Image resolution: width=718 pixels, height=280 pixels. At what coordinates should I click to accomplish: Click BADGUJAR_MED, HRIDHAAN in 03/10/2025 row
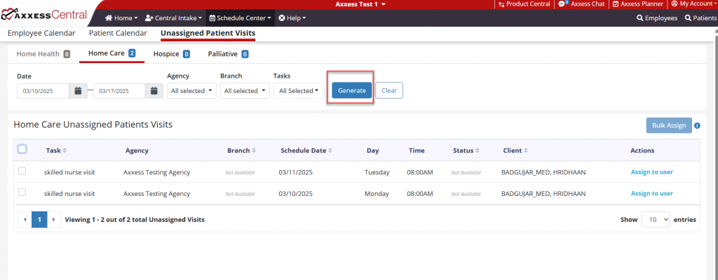543,193
